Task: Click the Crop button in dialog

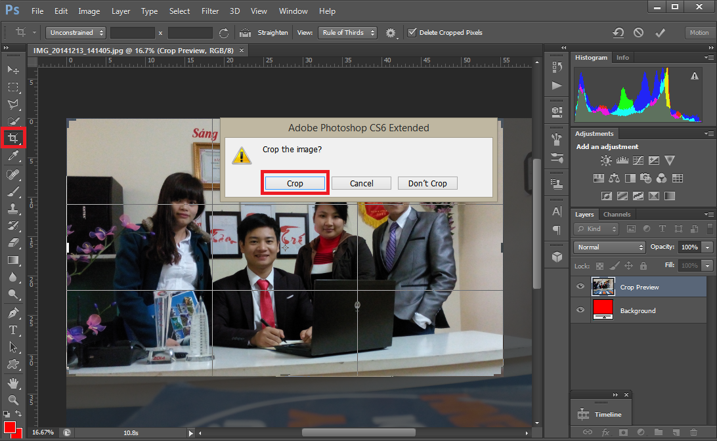Action: click(x=295, y=183)
